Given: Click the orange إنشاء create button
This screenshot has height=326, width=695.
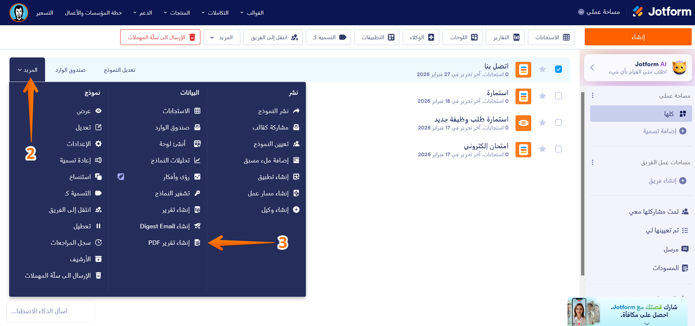Looking at the screenshot, I should tap(638, 37).
